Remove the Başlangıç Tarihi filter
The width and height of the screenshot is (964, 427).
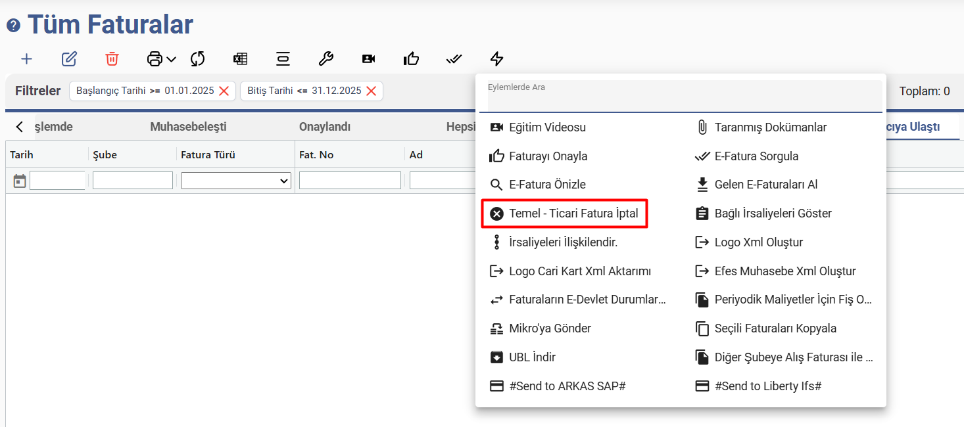point(224,91)
